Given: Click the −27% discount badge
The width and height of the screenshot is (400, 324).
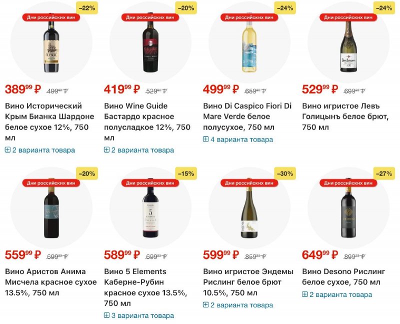Looking at the screenshot, I should [384, 173].
